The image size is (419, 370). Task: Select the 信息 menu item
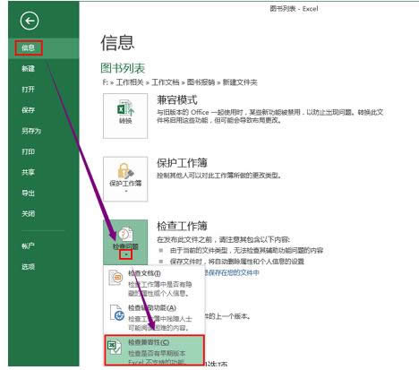tap(44, 47)
